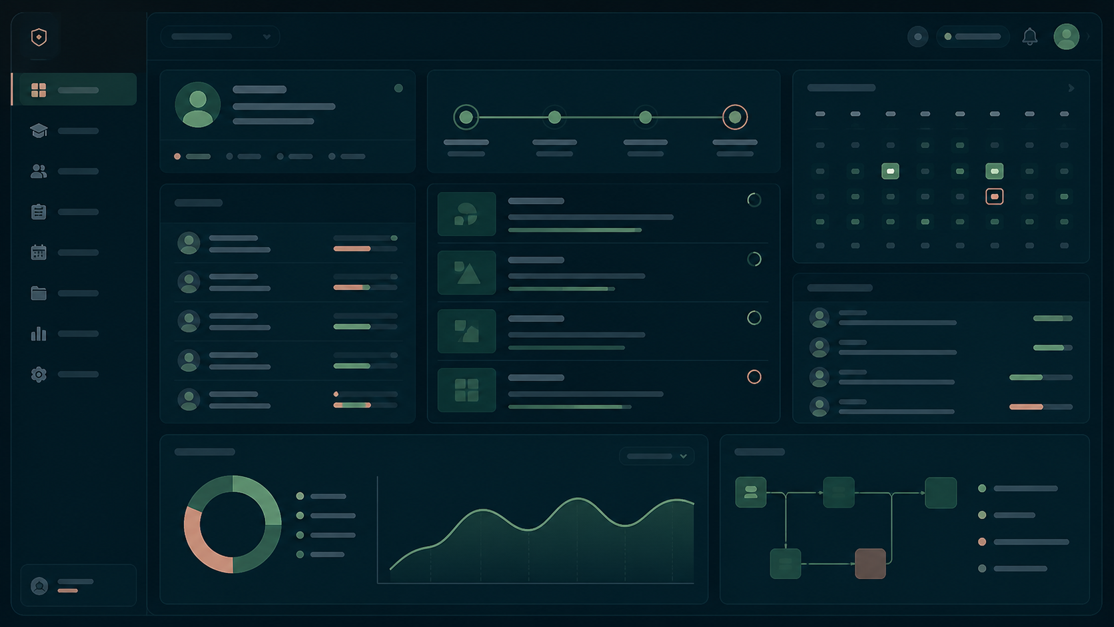
Task: Click the account icon at the sidebar bottom
Action: (x=39, y=586)
